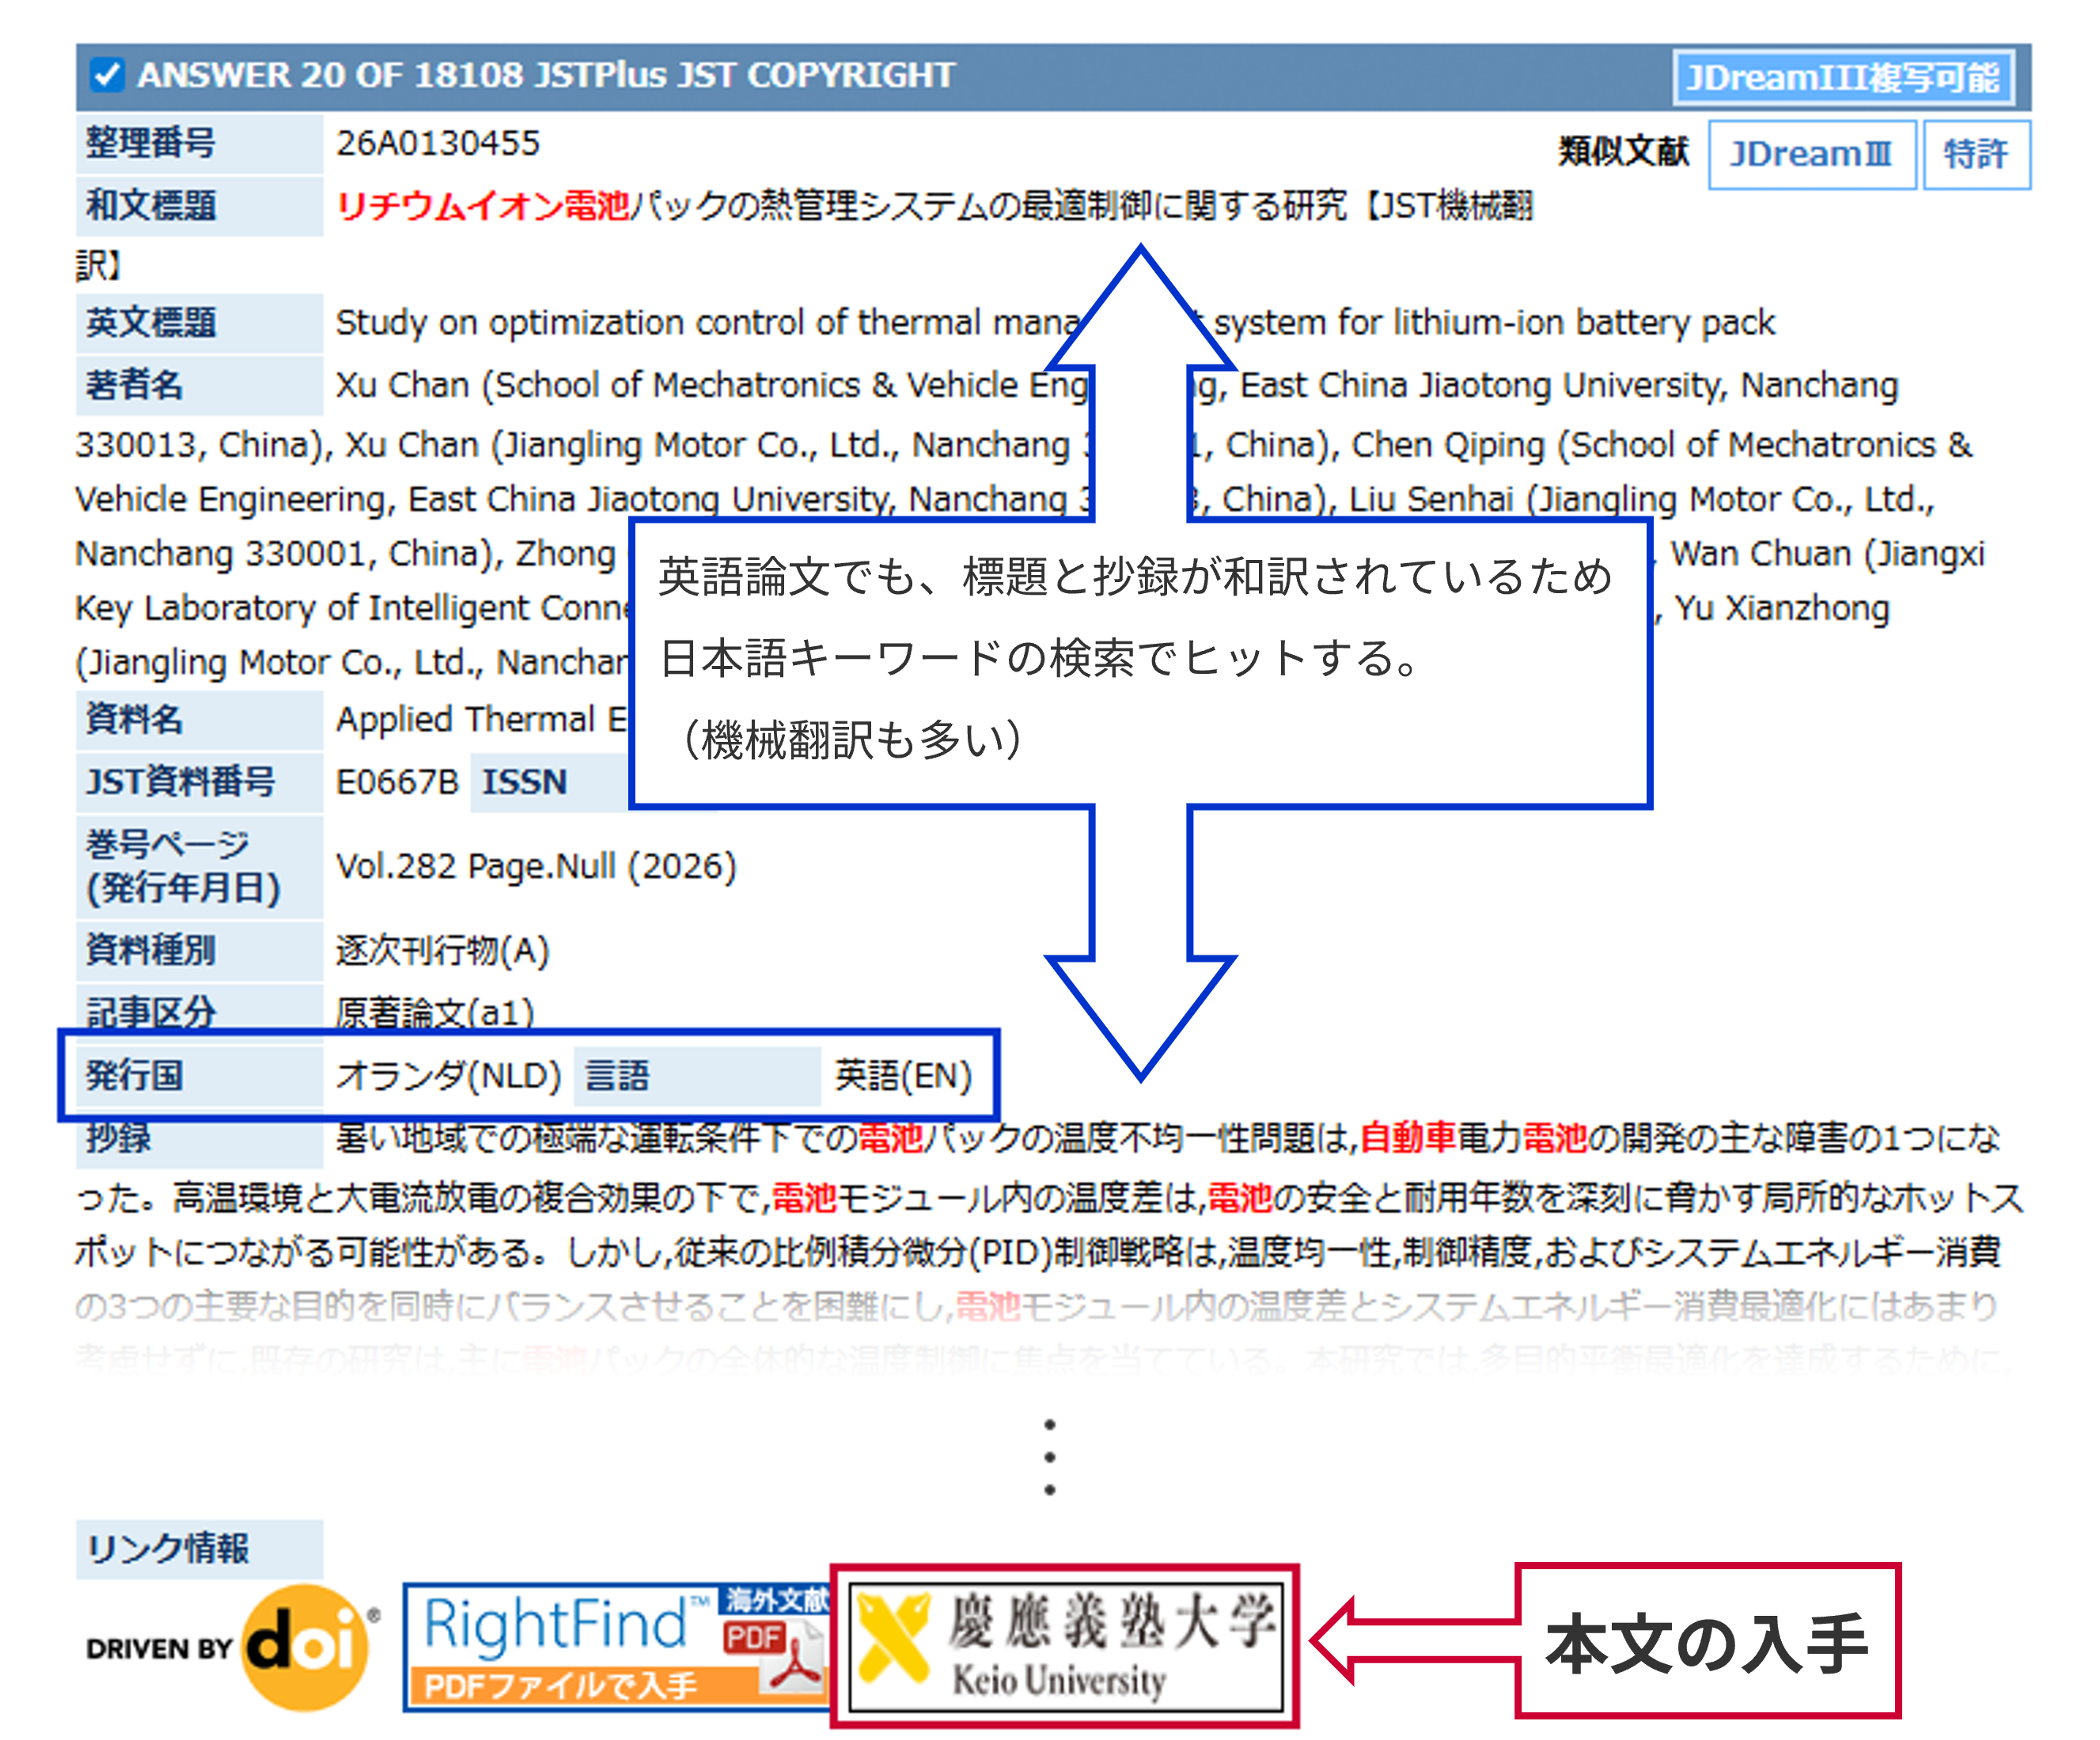2100x1740 pixels.
Task: Click the JDreamIII複写可能 button
Action: point(1842,77)
